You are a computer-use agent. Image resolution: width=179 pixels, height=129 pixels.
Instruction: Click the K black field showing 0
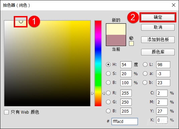pyautogui.click(x=162, y=120)
